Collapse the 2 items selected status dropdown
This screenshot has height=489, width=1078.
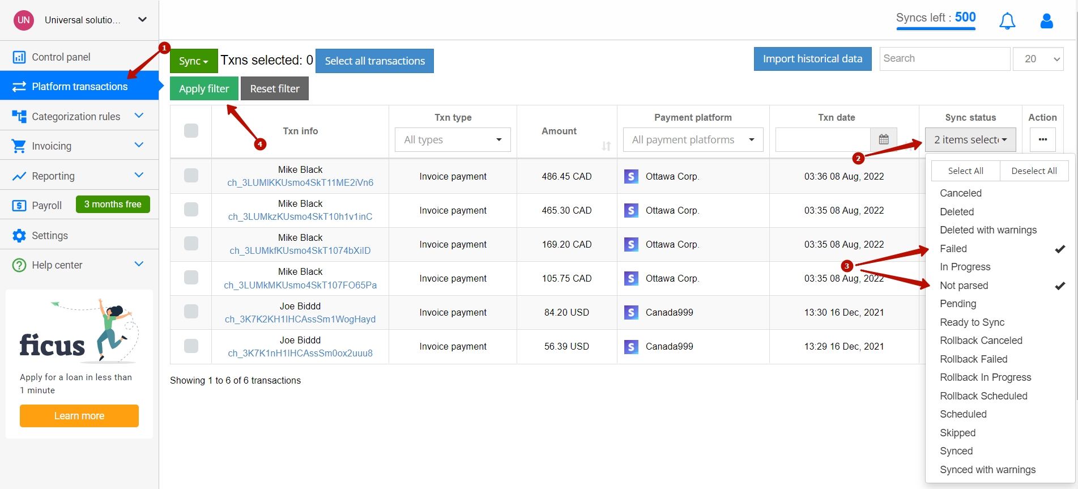970,139
